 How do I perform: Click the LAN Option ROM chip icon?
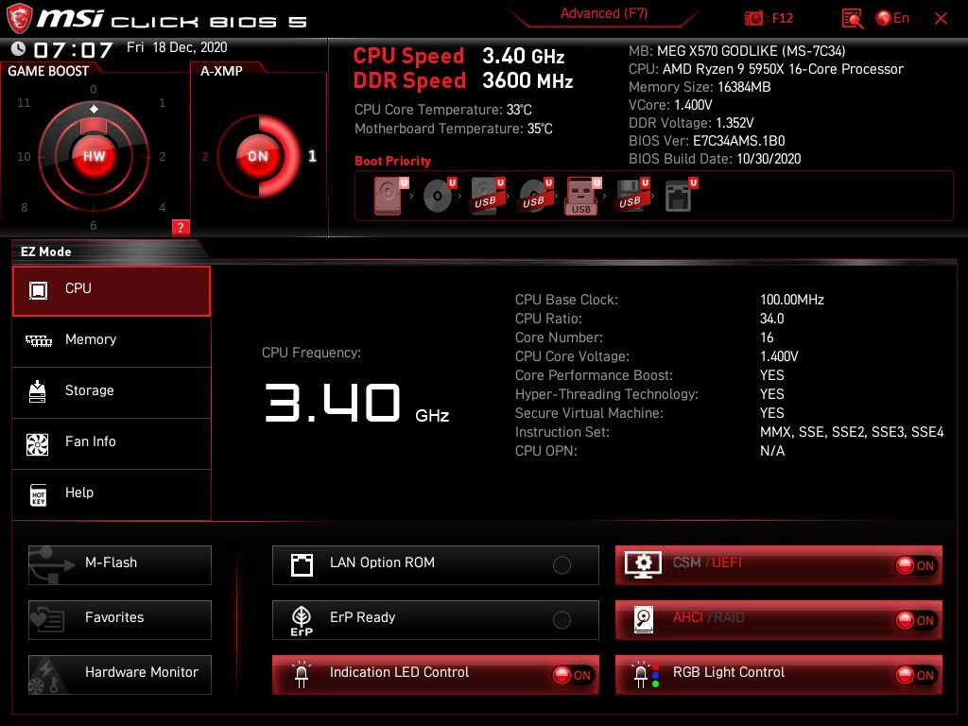302,564
